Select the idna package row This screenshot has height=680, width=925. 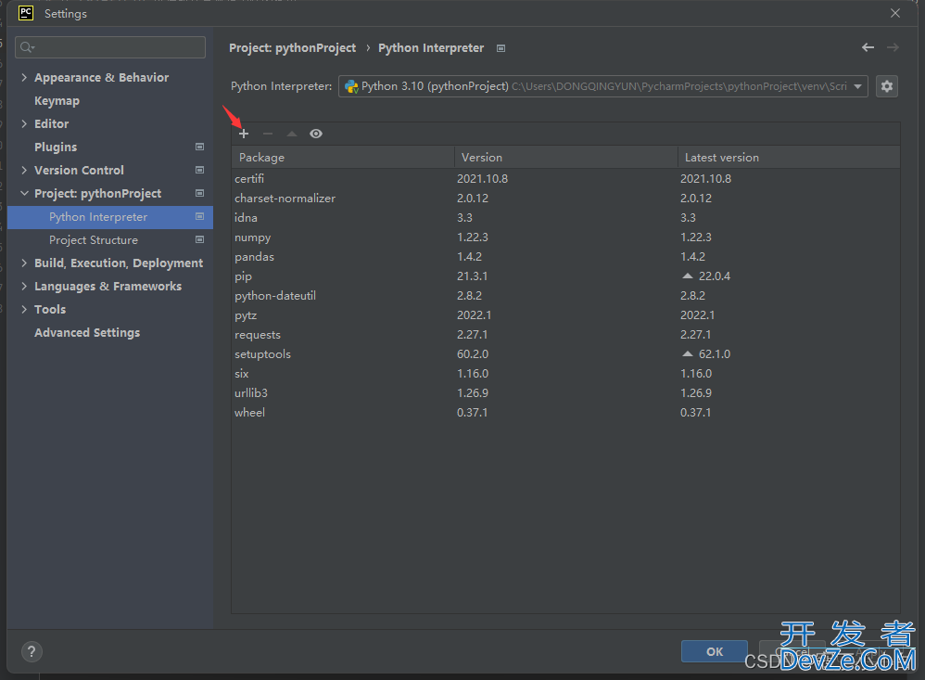pyautogui.click(x=565, y=218)
